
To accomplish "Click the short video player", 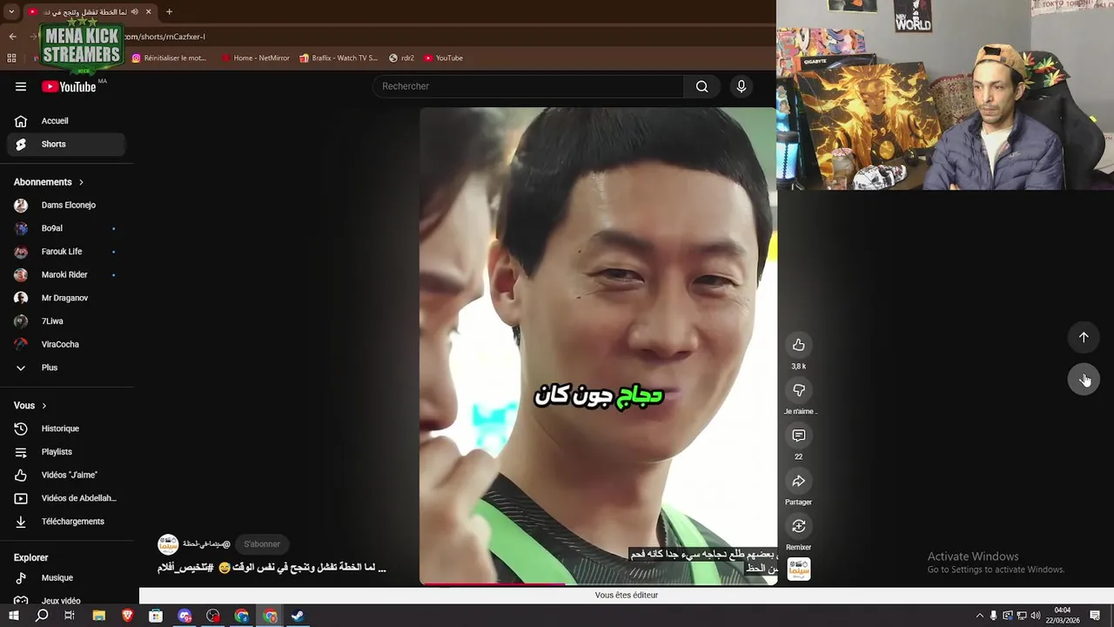I will point(598,346).
